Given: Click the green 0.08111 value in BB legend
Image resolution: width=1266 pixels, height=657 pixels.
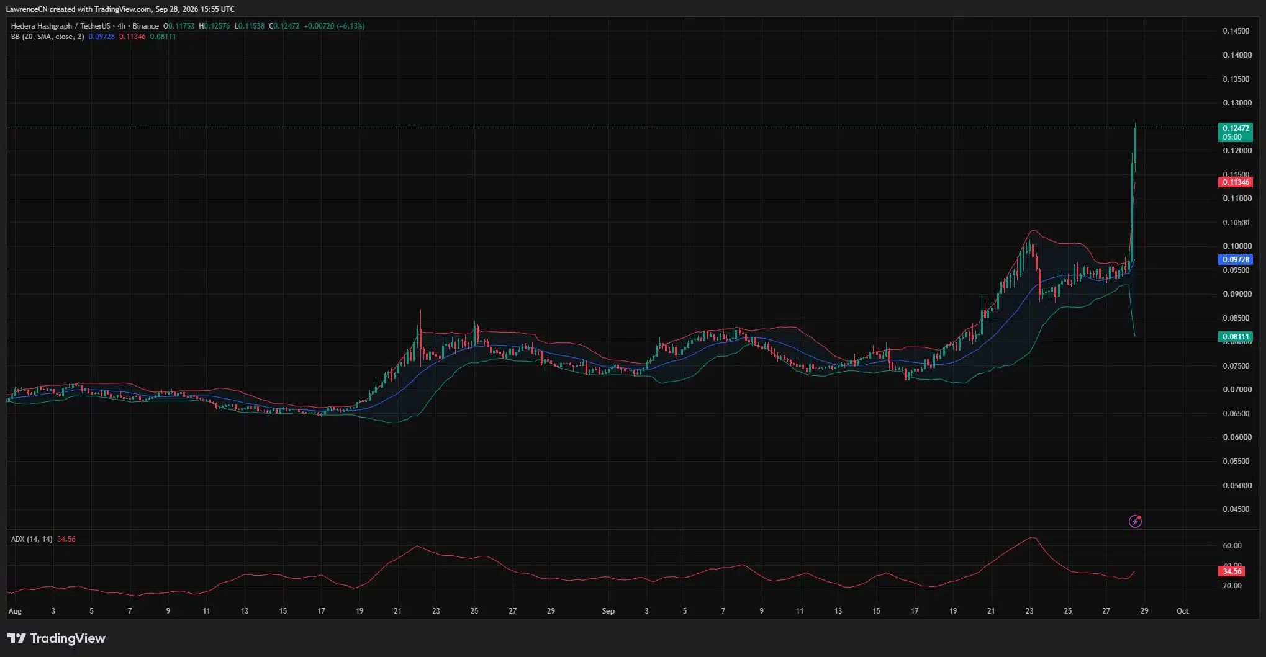Looking at the screenshot, I should tap(163, 37).
